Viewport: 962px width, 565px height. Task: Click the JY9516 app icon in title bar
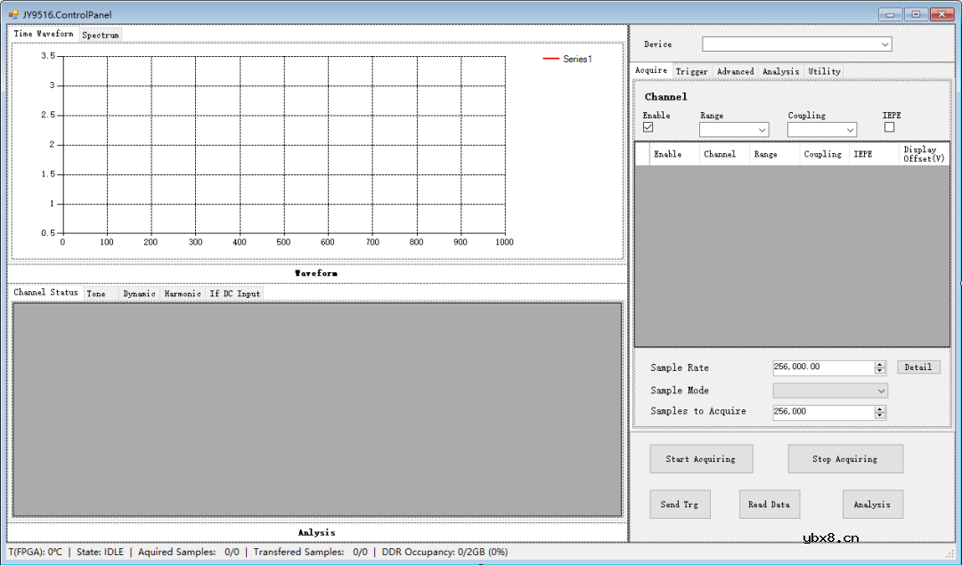(x=13, y=14)
